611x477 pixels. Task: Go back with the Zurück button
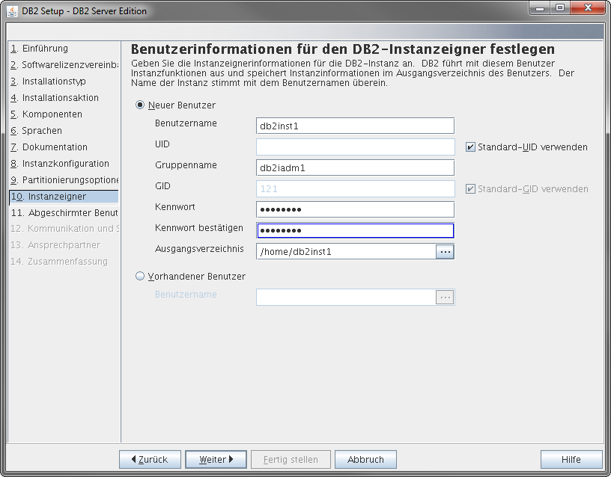point(150,460)
